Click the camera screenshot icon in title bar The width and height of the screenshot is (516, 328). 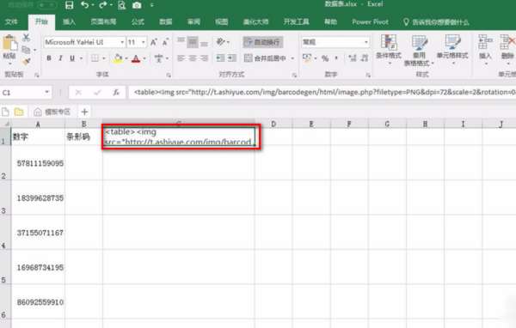click(137, 5)
